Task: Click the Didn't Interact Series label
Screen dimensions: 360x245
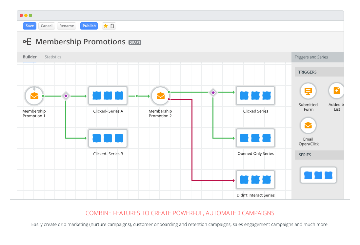Action: [x=255, y=195]
